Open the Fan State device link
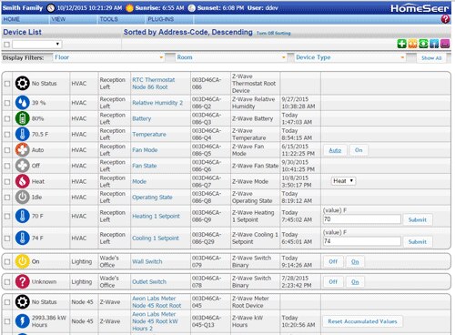Screen dimensions: 455x335 145,166
